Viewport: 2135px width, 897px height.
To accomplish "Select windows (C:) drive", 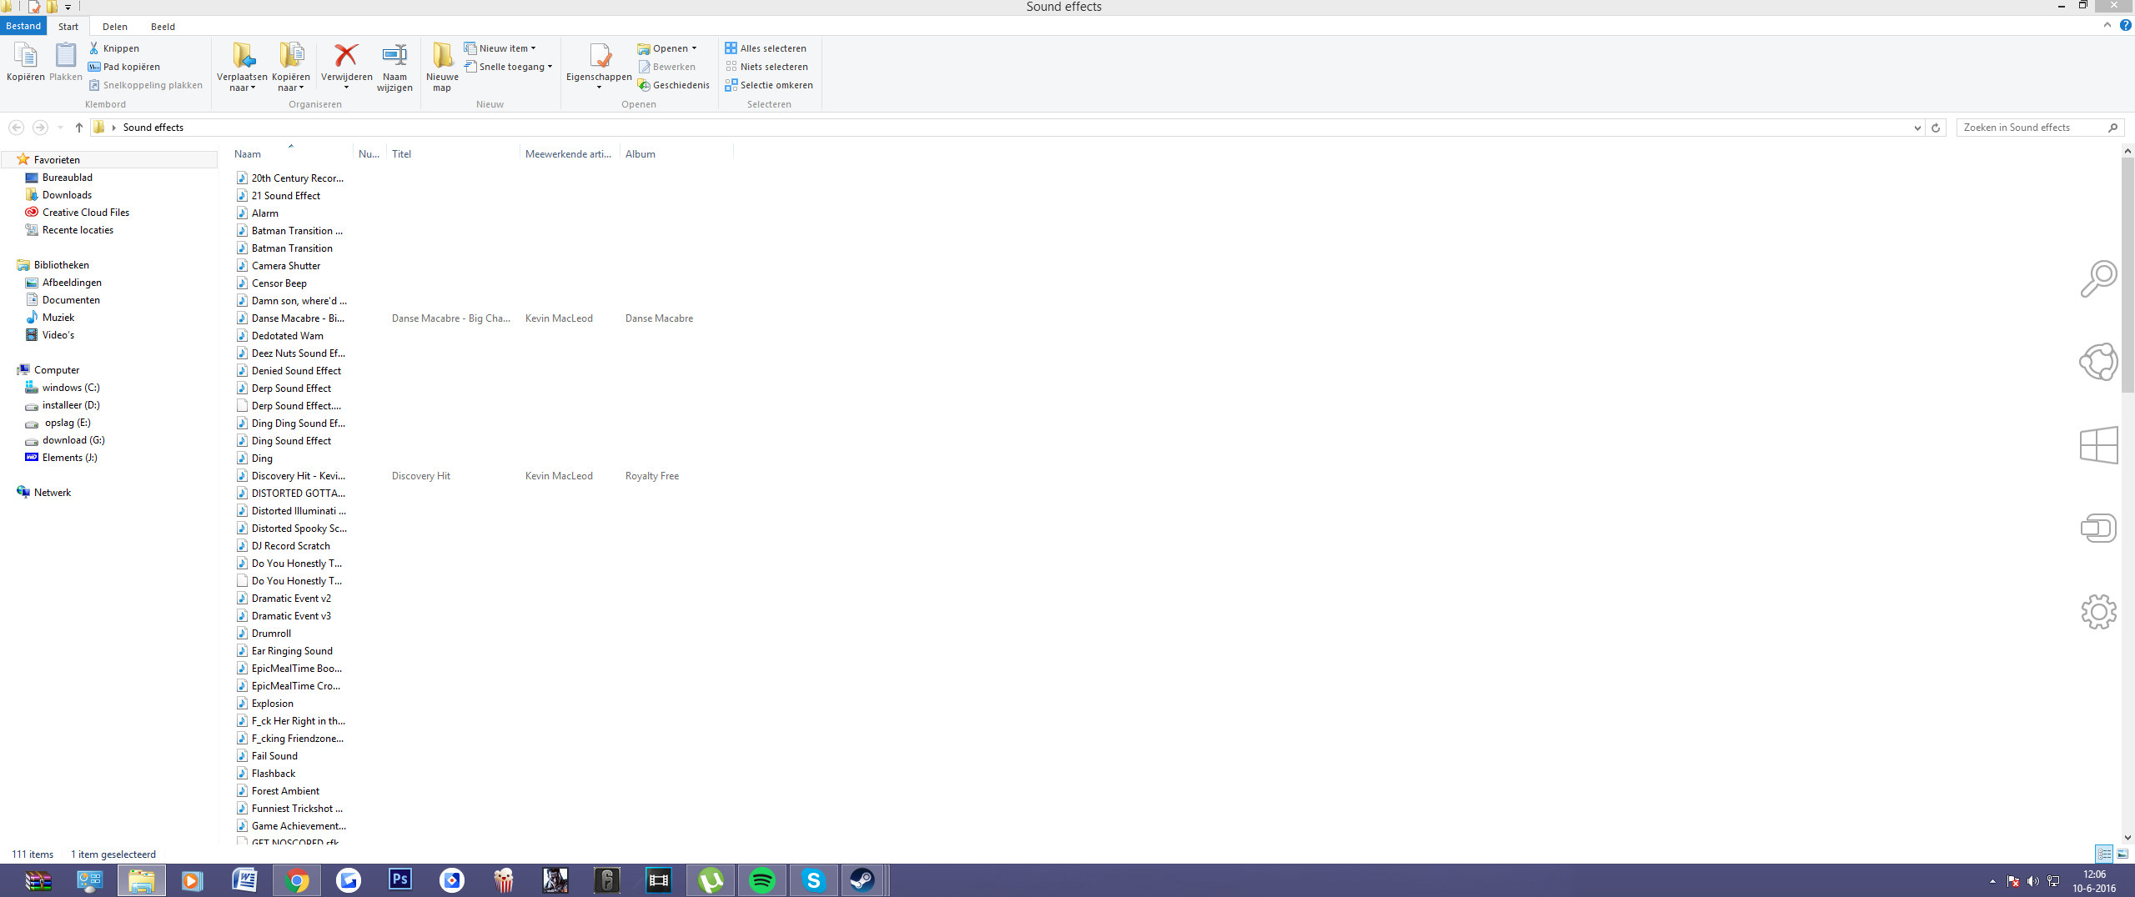I will (71, 388).
